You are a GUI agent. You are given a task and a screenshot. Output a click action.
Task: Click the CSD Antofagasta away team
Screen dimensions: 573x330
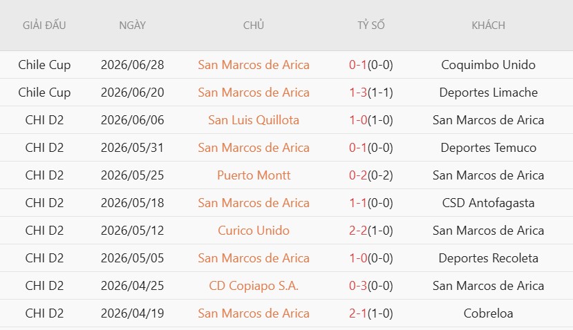point(488,202)
